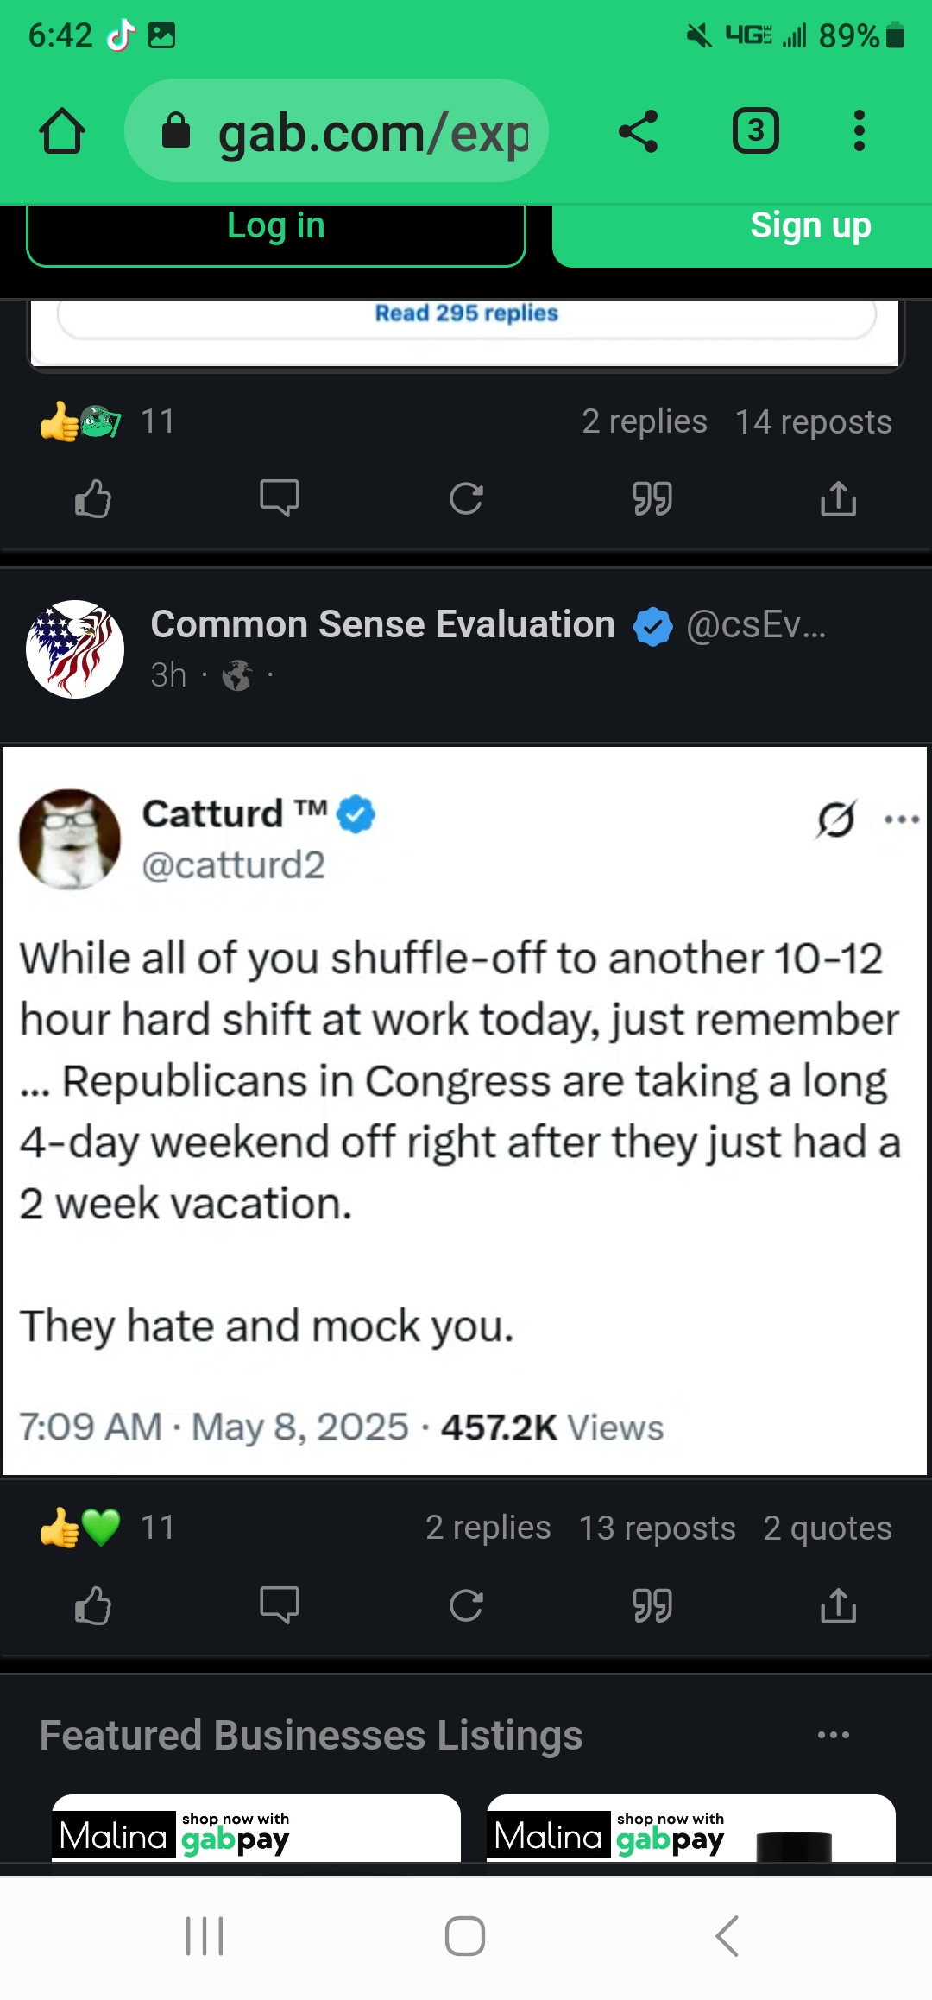Image resolution: width=932 pixels, height=2000 pixels.
Task: Open the Read 295 replies link
Action: pos(466,313)
